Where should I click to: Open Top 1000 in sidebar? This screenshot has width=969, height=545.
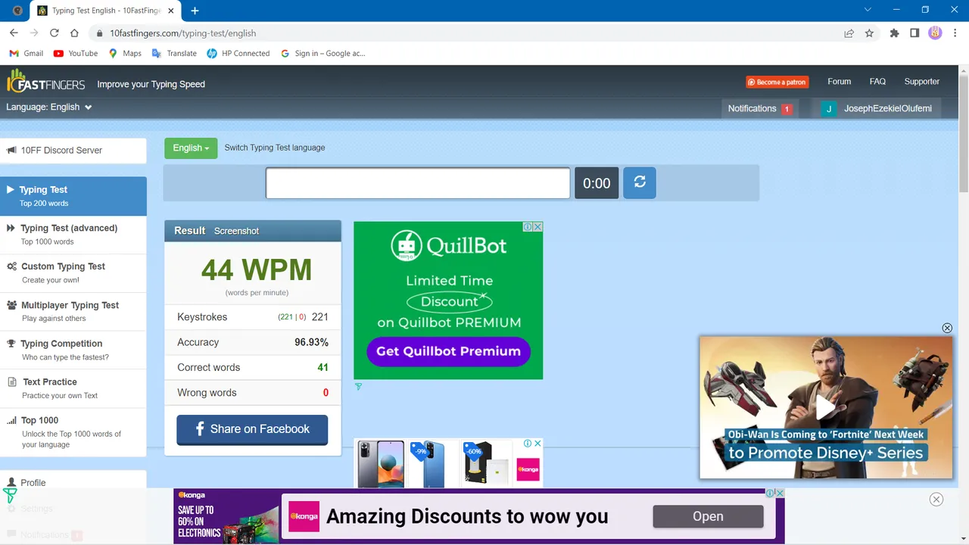(x=73, y=431)
